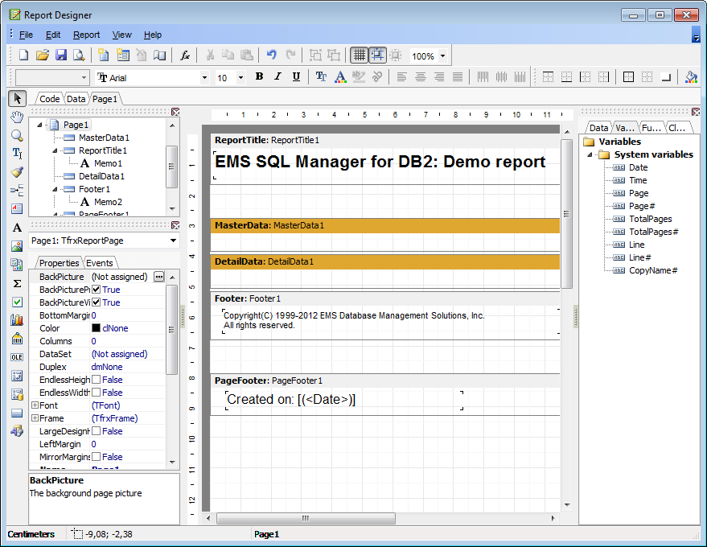
Task: Collapse the ReportTitle1 tree node
Action: (x=55, y=150)
